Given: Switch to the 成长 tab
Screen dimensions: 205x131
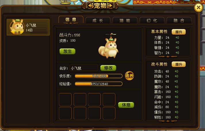Looking at the screenshot, I should [x=98, y=20].
